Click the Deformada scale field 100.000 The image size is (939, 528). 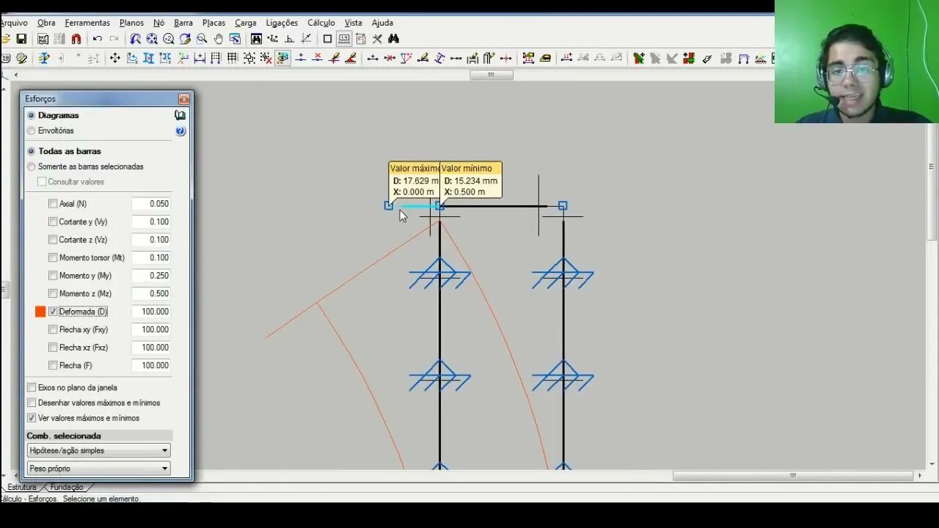151,312
